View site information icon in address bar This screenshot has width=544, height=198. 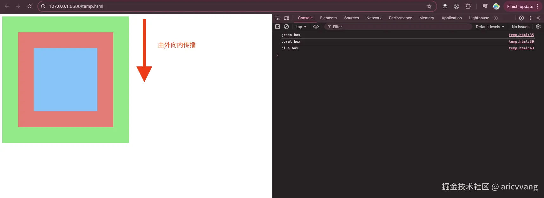pos(43,6)
